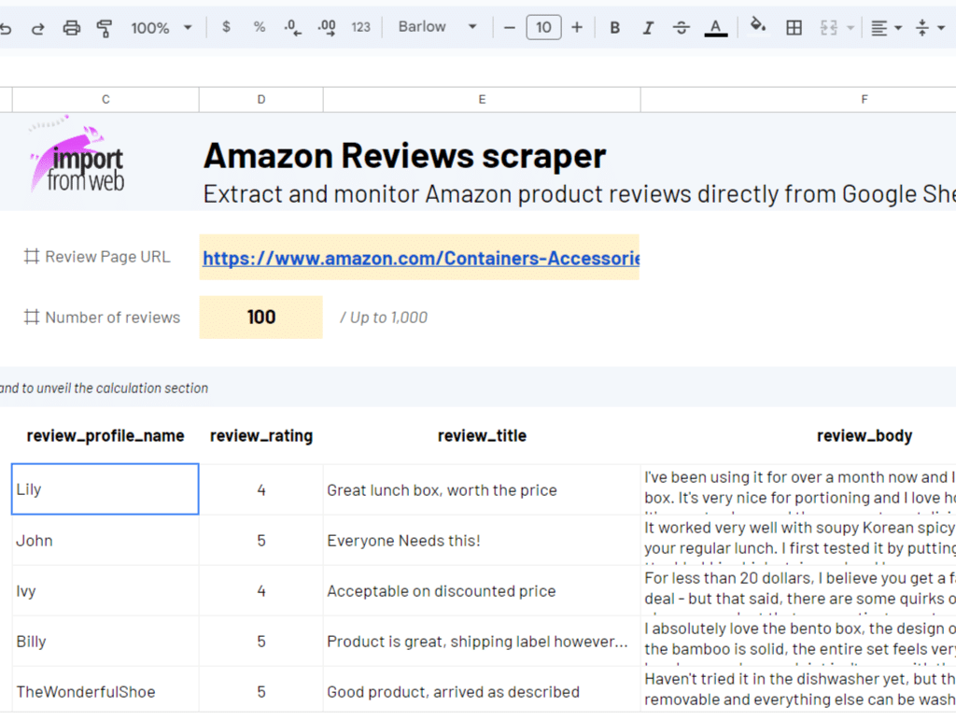Toggle strikethrough formatting

point(682,28)
